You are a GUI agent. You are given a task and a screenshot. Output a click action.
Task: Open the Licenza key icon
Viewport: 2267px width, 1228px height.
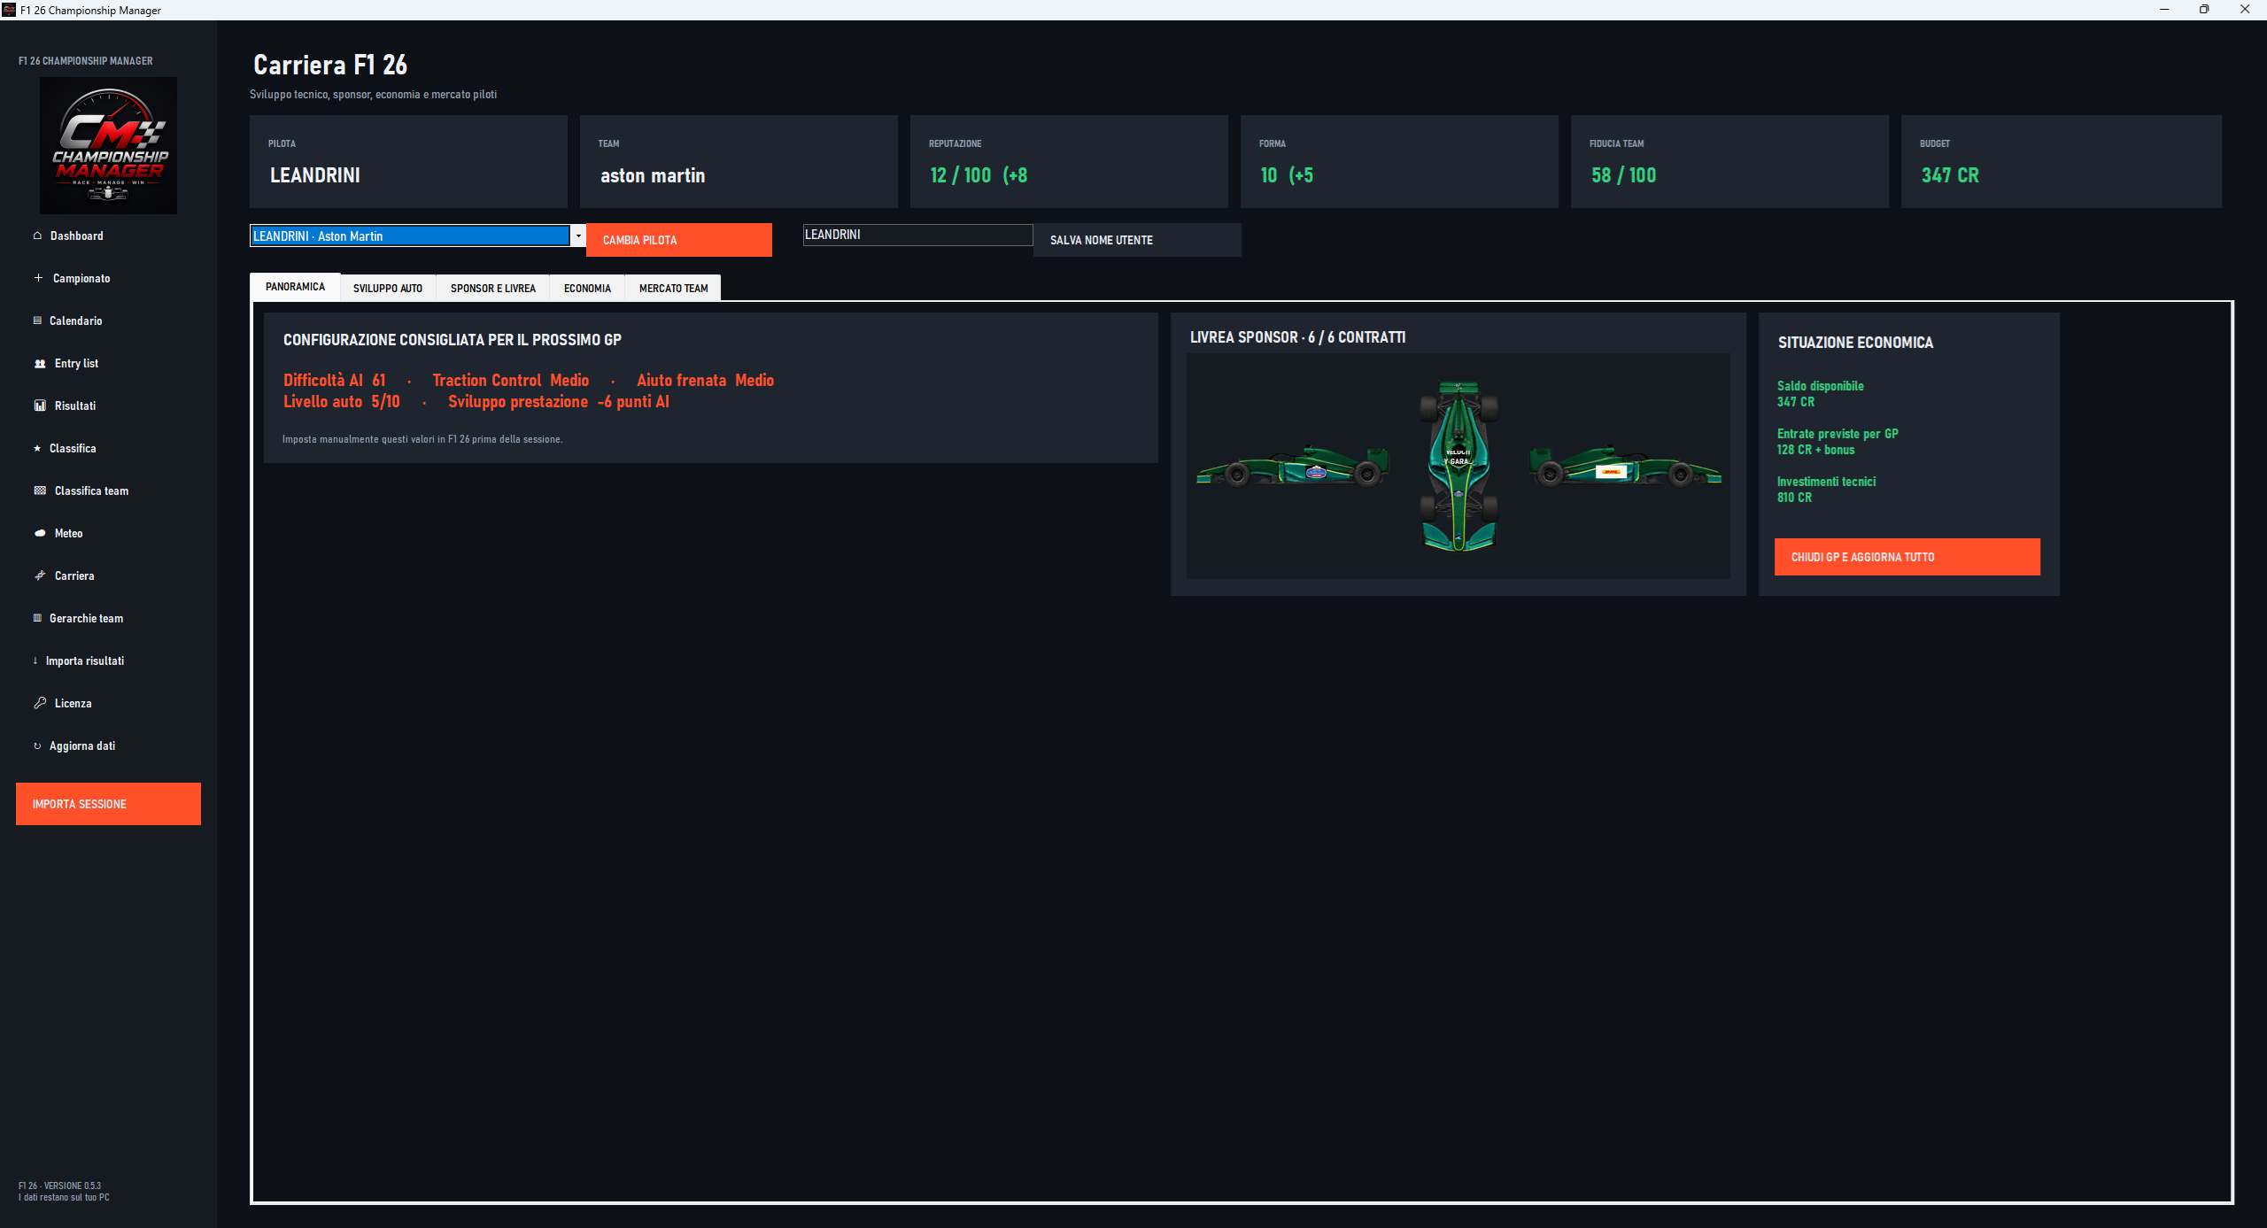[x=40, y=703]
